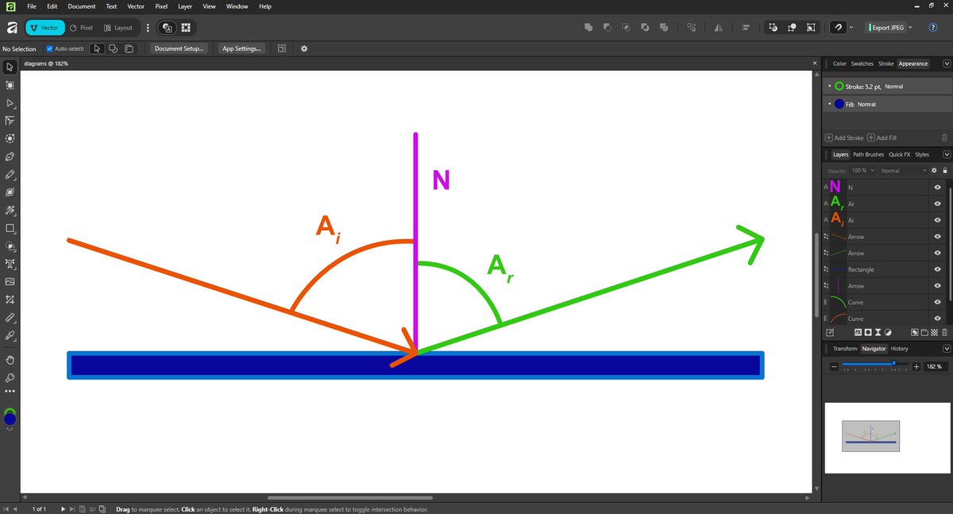The height and width of the screenshot is (514, 953).
Task: Click the context toolbar gear settings icon
Action: pyautogui.click(x=303, y=48)
